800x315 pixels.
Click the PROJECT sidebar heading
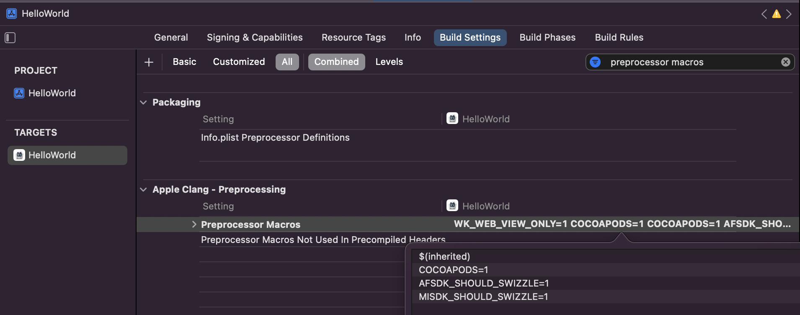(36, 71)
